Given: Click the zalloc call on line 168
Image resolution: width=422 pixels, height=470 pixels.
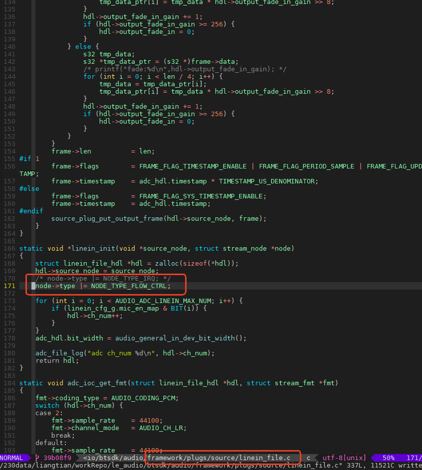Looking at the screenshot, I should click(x=197, y=264).
